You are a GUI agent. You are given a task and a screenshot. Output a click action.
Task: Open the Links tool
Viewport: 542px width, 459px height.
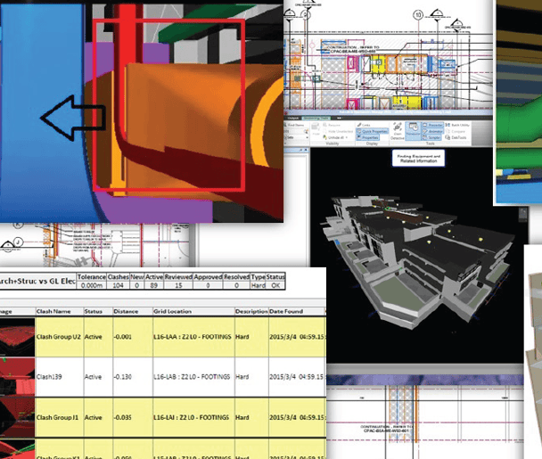[x=364, y=125]
